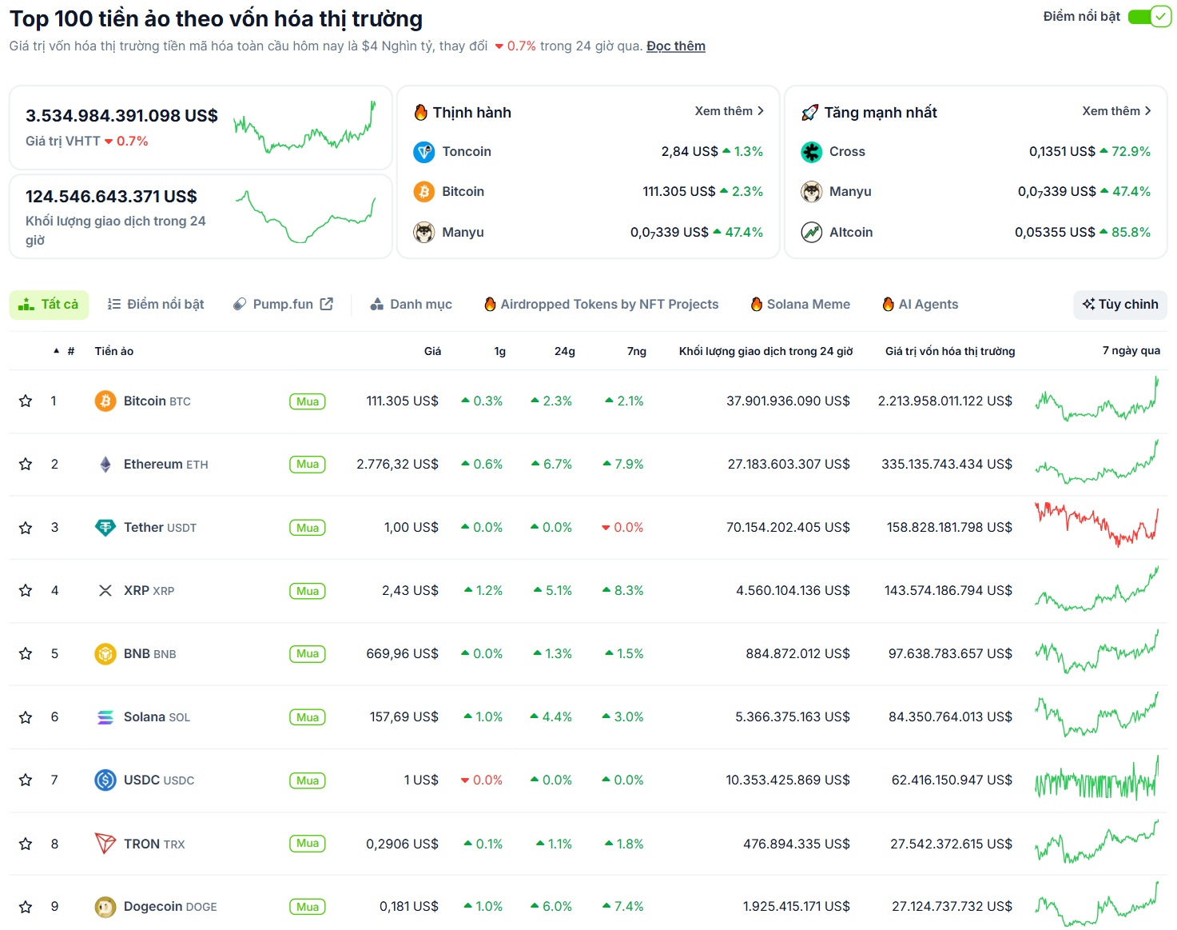Open the Đọc thêm link
Viewport: 1177px width, 930px height.
(676, 46)
